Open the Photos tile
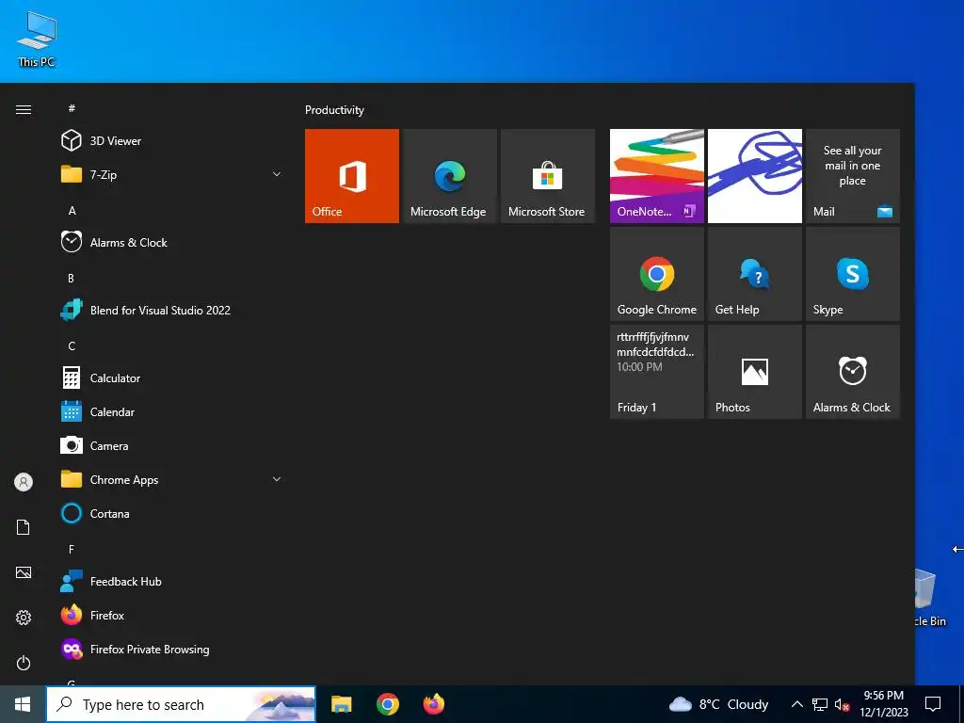 click(x=754, y=371)
